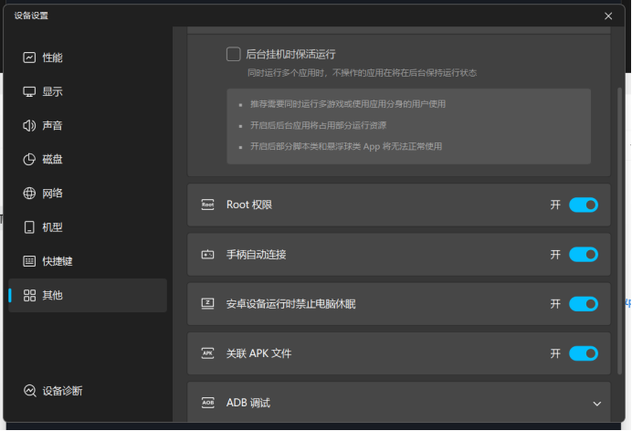
Task: Click the 快捷键 keyboard icon in sidebar
Action: [x=29, y=260]
